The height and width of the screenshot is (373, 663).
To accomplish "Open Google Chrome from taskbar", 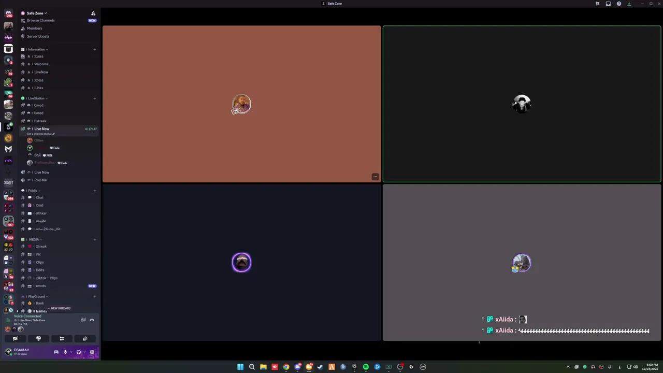I will click(x=286, y=367).
